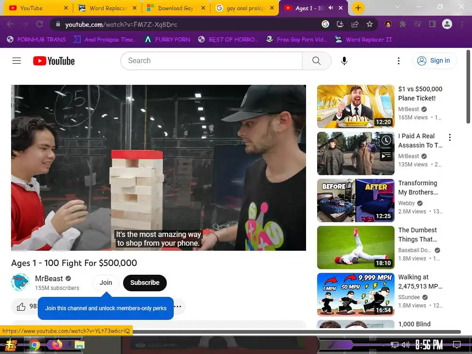The height and width of the screenshot is (354, 472).
Task: Add Assassin video to Watch later
Action: coord(386,140)
